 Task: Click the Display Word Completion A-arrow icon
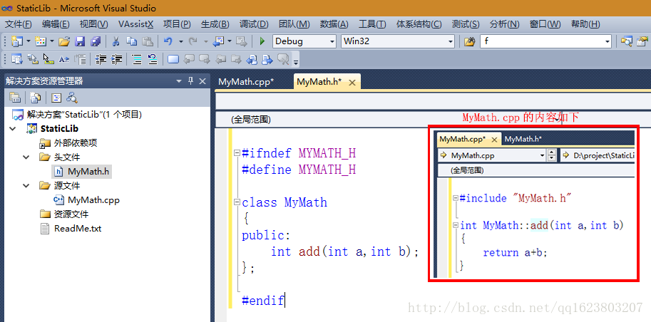[63, 59]
